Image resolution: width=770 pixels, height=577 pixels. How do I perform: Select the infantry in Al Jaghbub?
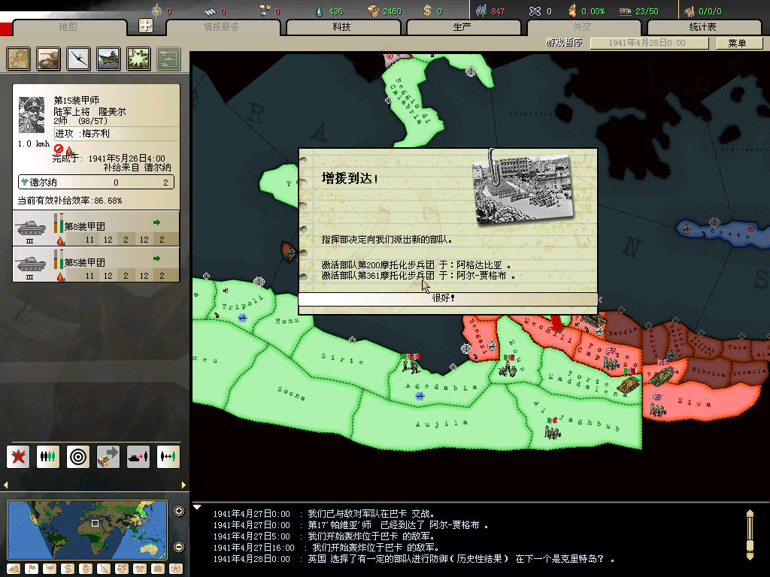pyautogui.click(x=553, y=428)
